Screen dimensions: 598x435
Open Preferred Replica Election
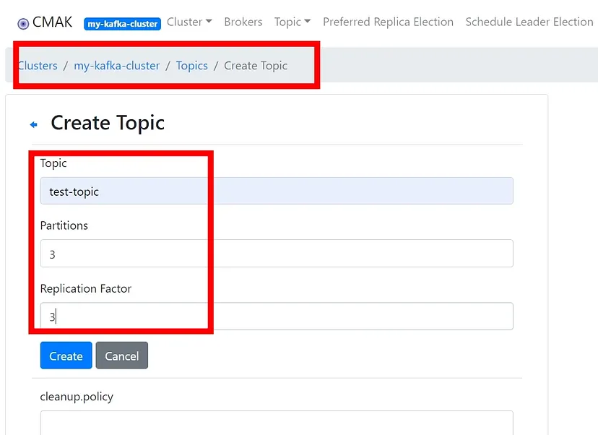pos(388,22)
